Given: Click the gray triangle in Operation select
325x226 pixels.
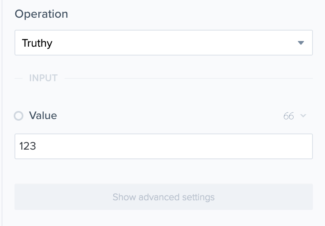Looking at the screenshot, I should (300, 43).
